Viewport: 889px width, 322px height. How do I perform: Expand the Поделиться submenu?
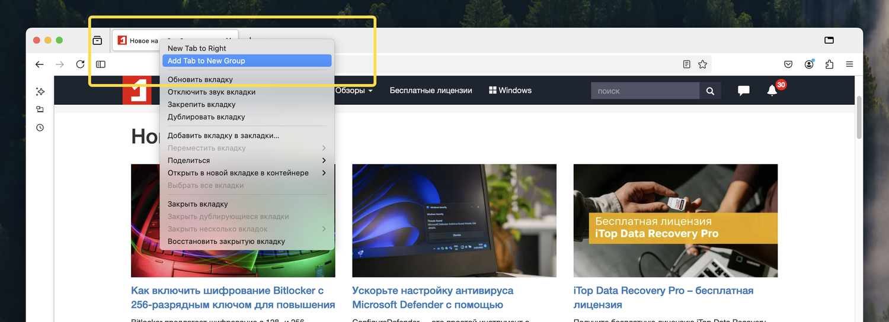[247, 160]
